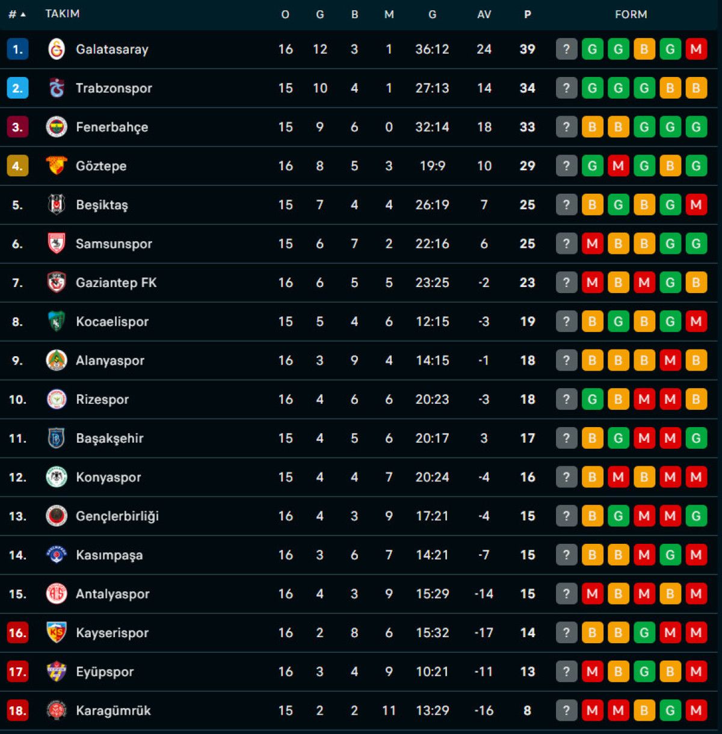
Task: Open the Samsunspor team link
Action: click(x=114, y=244)
